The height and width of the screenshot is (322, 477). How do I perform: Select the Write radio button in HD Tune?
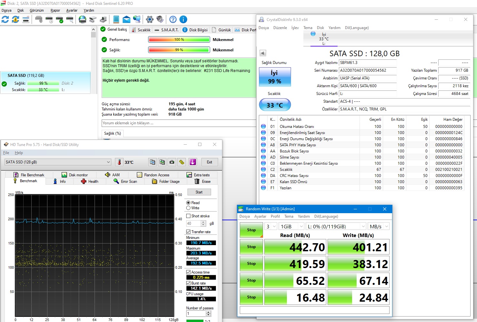[188, 208]
